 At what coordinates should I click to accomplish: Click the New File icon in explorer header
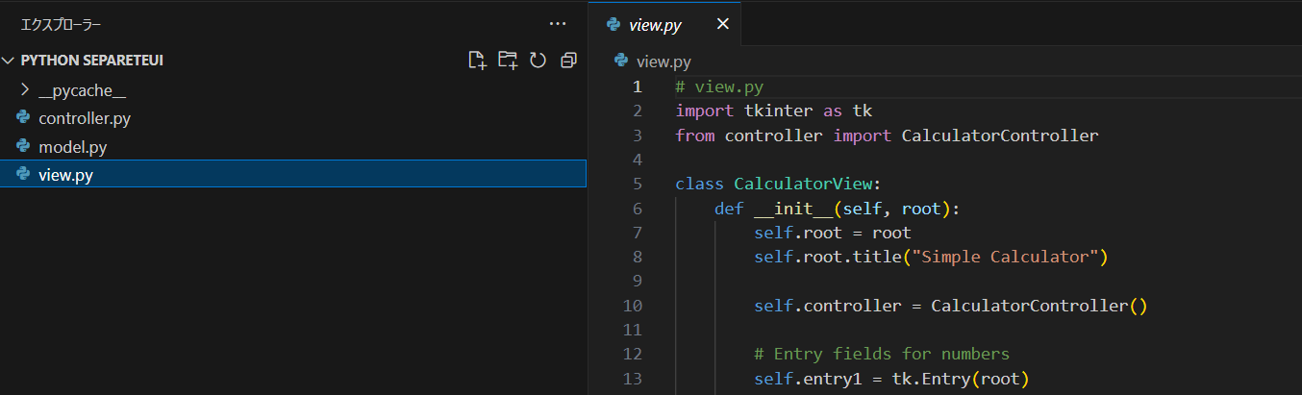pos(478,61)
